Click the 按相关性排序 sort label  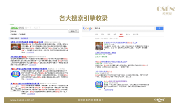tap(15, 38)
